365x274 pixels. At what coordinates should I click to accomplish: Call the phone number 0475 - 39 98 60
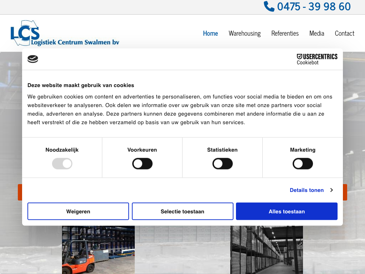(x=314, y=6)
